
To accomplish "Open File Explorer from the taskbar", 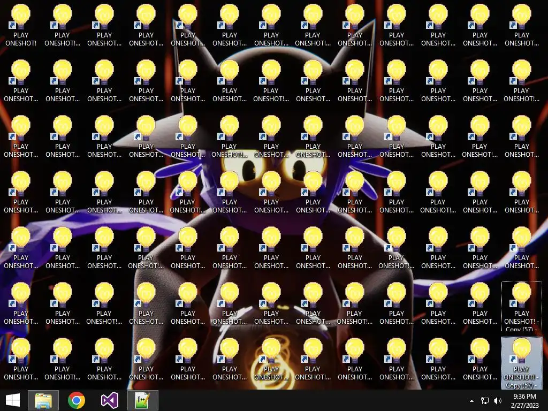I will pos(43,400).
